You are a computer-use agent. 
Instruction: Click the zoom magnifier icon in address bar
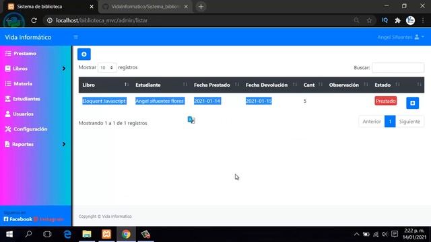tap(356, 20)
